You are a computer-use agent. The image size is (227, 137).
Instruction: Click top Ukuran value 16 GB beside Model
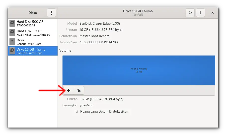coord(101,30)
